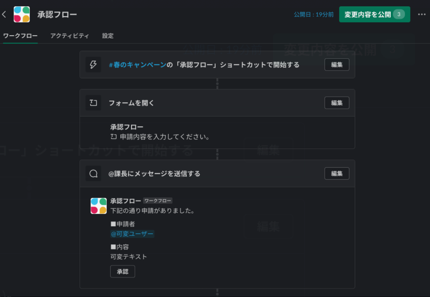The height and width of the screenshot is (297, 430).
Task: Click 「承認フロー」ショートカットで開始する trigger text
Action: (237, 65)
